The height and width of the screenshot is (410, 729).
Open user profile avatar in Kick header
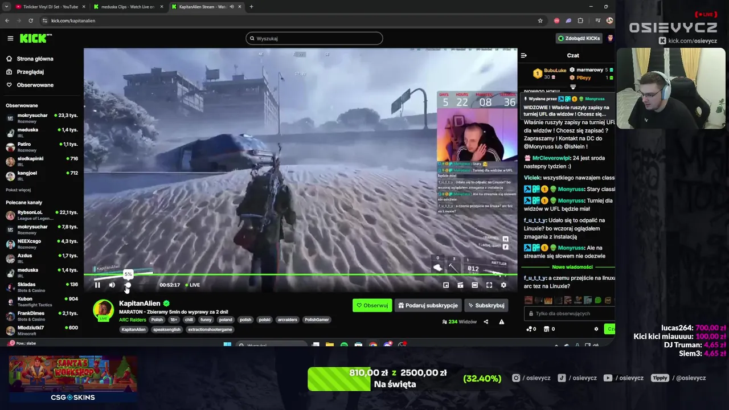point(610,38)
